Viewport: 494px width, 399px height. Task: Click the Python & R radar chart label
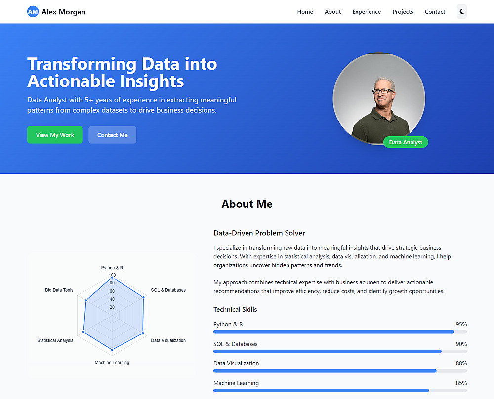tap(112, 268)
